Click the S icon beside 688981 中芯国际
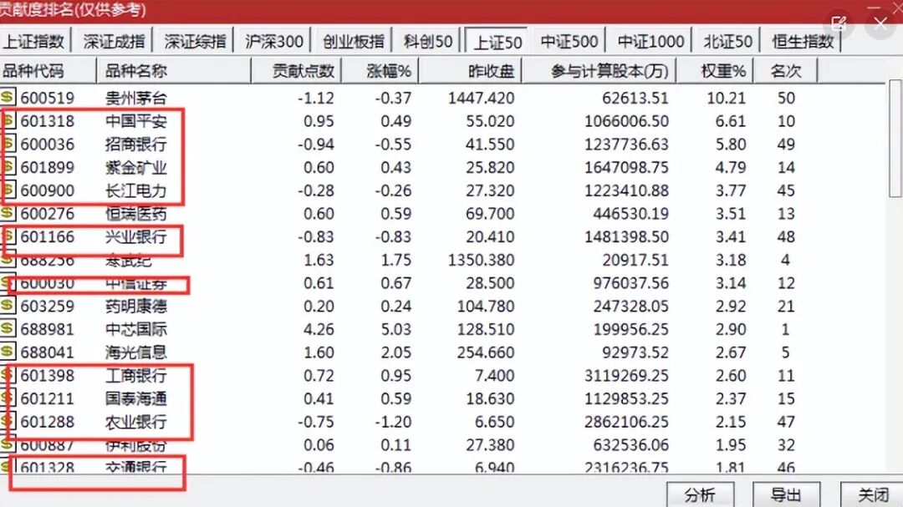Viewport: 903px width, 507px height. click(8, 328)
